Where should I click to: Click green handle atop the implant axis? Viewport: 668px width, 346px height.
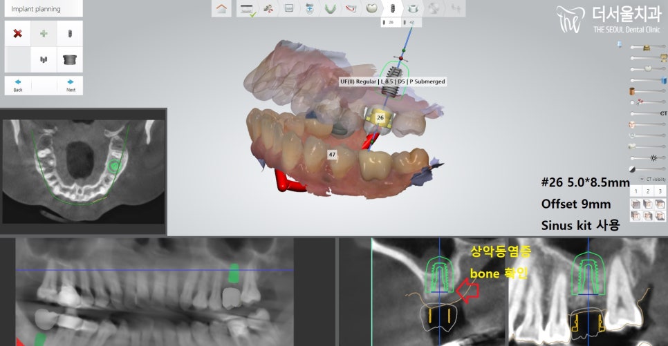point(405,50)
